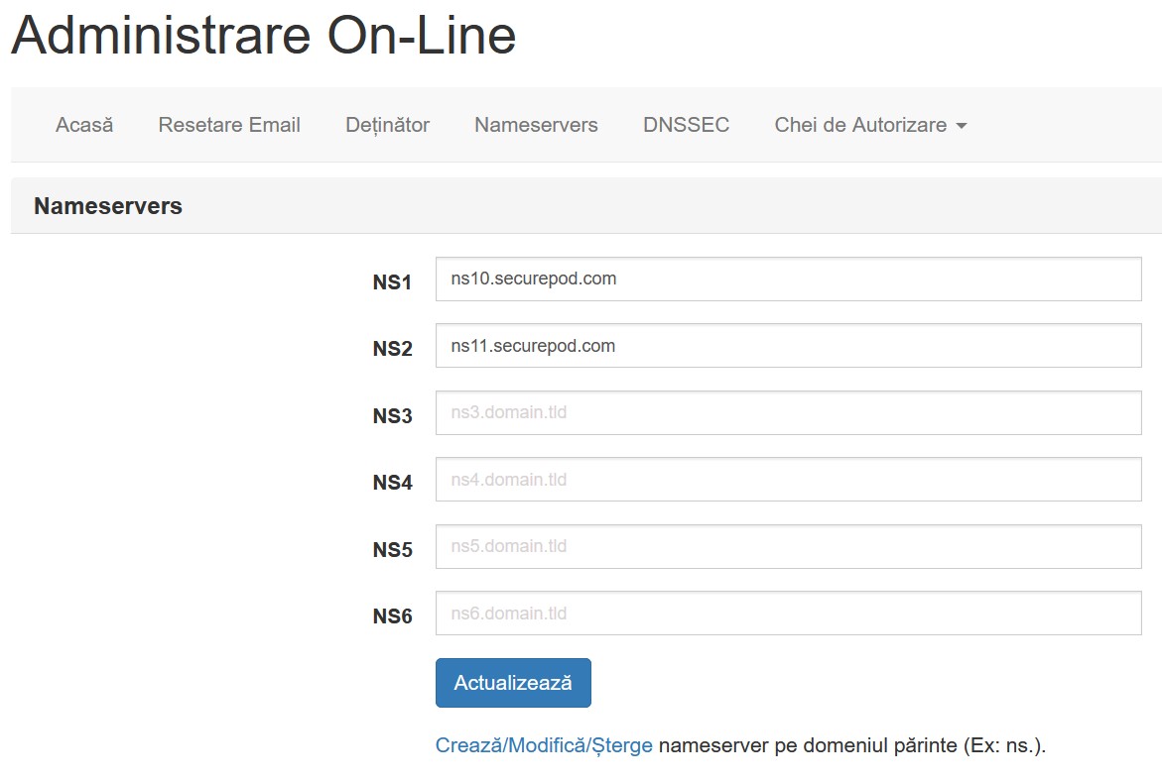The image size is (1162, 782).
Task: Click the blue Actualizează button
Action: point(514,683)
